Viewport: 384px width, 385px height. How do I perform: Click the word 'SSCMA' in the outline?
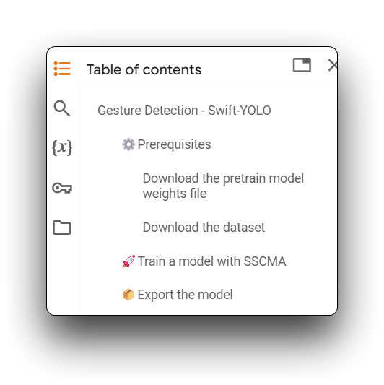pyautogui.click(x=265, y=261)
